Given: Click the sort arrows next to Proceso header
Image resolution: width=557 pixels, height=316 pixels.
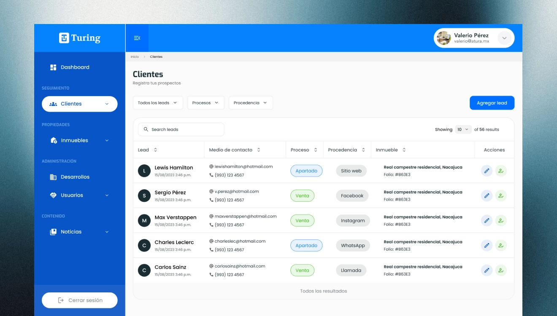Looking at the screenshot, I should point(315,150).
